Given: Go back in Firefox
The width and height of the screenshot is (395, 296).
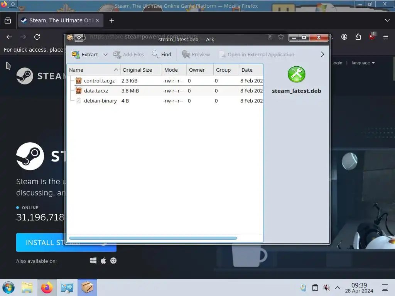Looking at the screenshot, I should click(x=9, y=37).
